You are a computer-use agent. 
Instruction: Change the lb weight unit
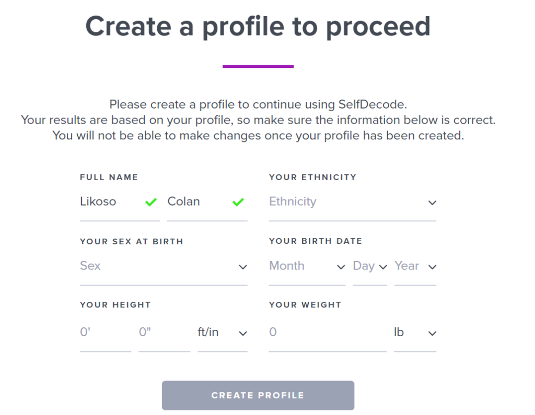[415, 334]
